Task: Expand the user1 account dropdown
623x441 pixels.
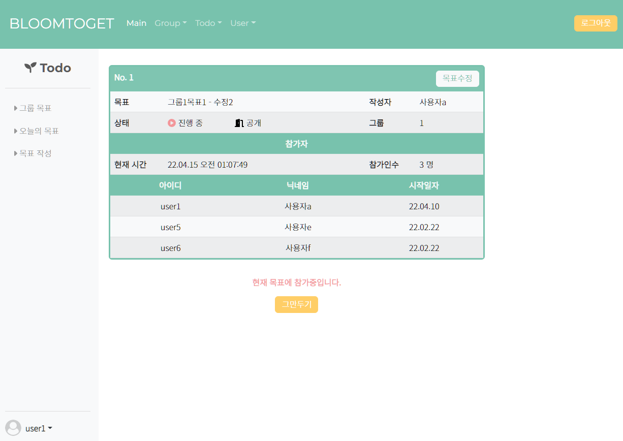Action: (x=39, y=428)
